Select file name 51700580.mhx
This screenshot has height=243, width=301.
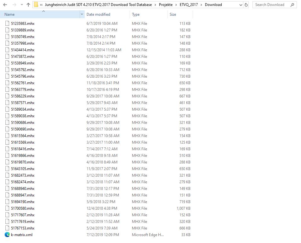pyautogui.click(x=23, y=208)
